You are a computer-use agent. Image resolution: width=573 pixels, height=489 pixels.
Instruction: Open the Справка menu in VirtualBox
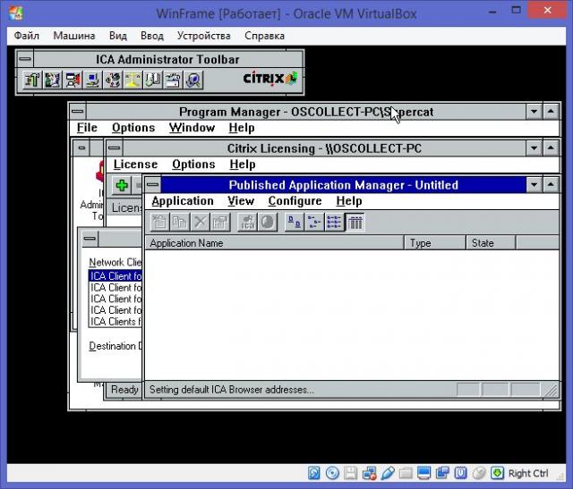265,36
